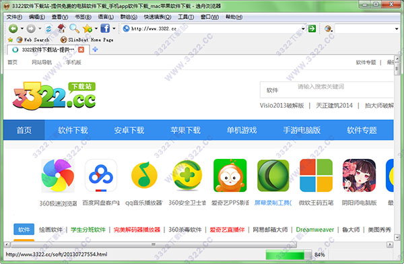Click the horizontal scrollbar right arrow
Screen dimensions: 404x264
[x=390, y=244]
